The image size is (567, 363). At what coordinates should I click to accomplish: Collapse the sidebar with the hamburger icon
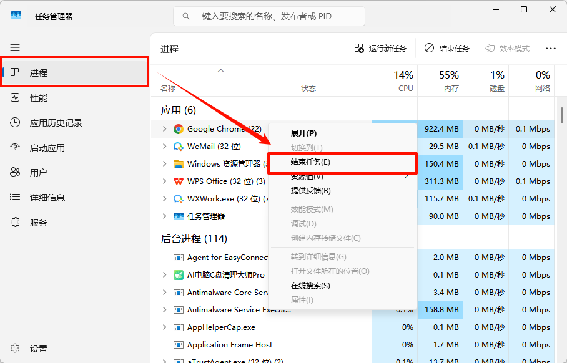15,47
